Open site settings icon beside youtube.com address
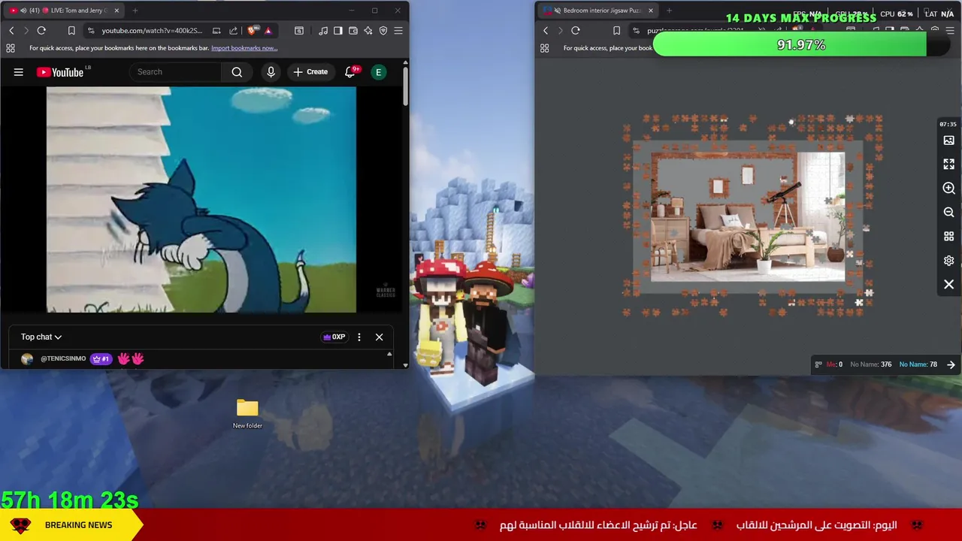The image size is (962, 541). pyautogui.click(x=91, y=31)
